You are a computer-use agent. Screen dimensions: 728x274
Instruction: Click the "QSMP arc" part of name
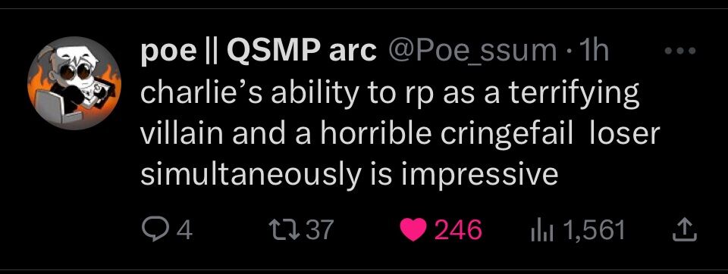point(301,52)
